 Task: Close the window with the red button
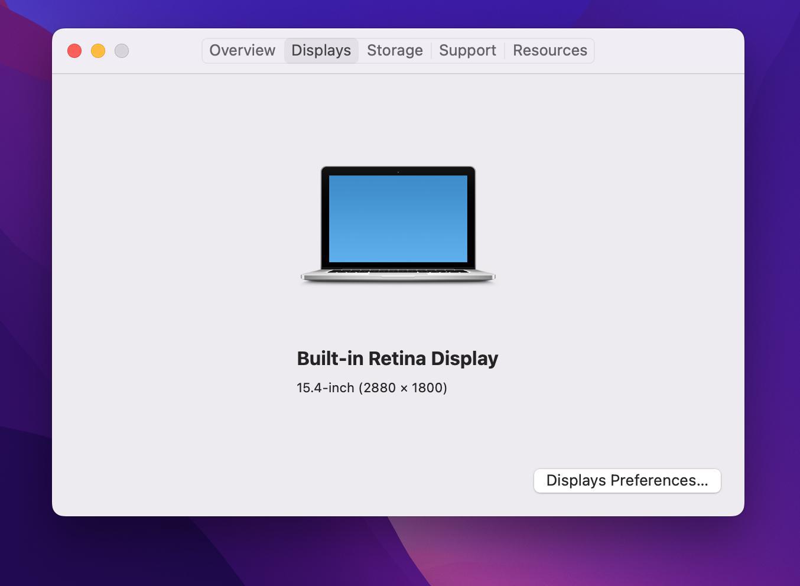click(74, 51)
